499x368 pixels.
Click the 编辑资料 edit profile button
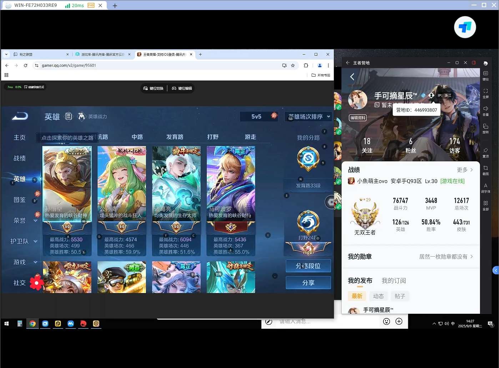358,118
